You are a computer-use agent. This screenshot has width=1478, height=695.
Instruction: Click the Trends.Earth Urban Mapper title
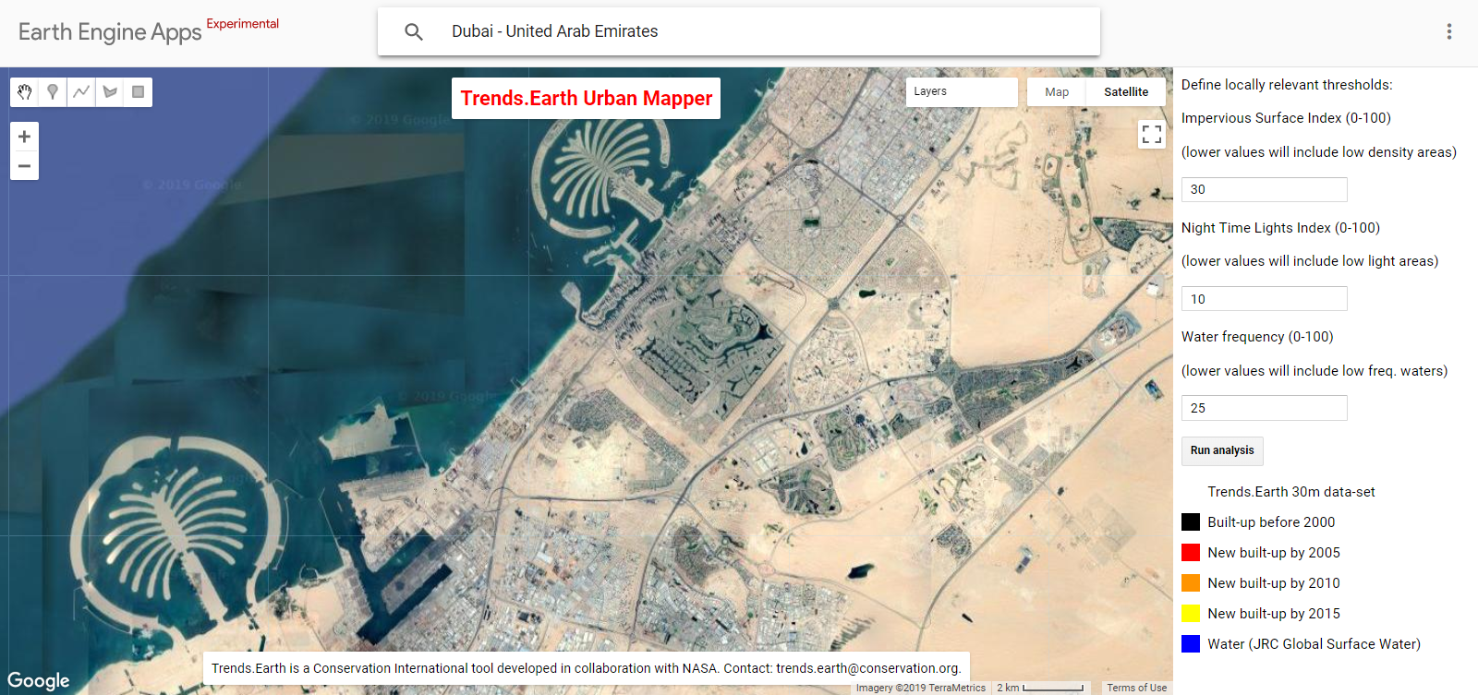[587, 98]
